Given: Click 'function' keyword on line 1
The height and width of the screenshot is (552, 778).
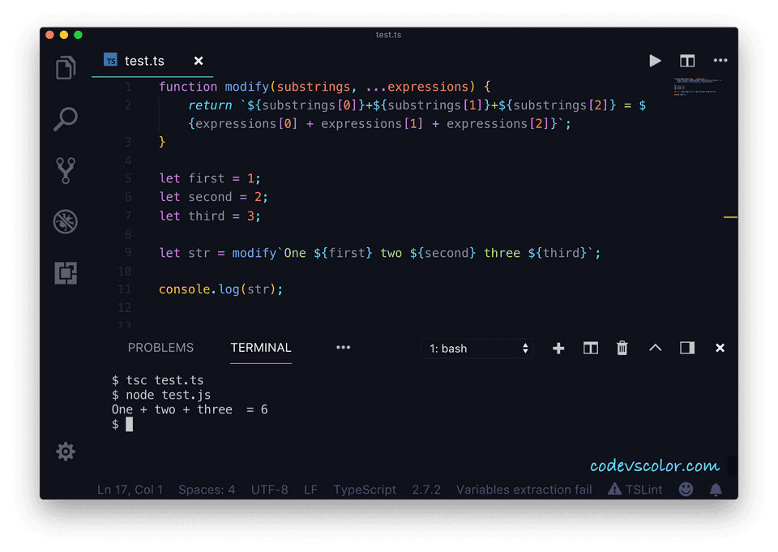Looking at the screenshot, I should (188, 87).
